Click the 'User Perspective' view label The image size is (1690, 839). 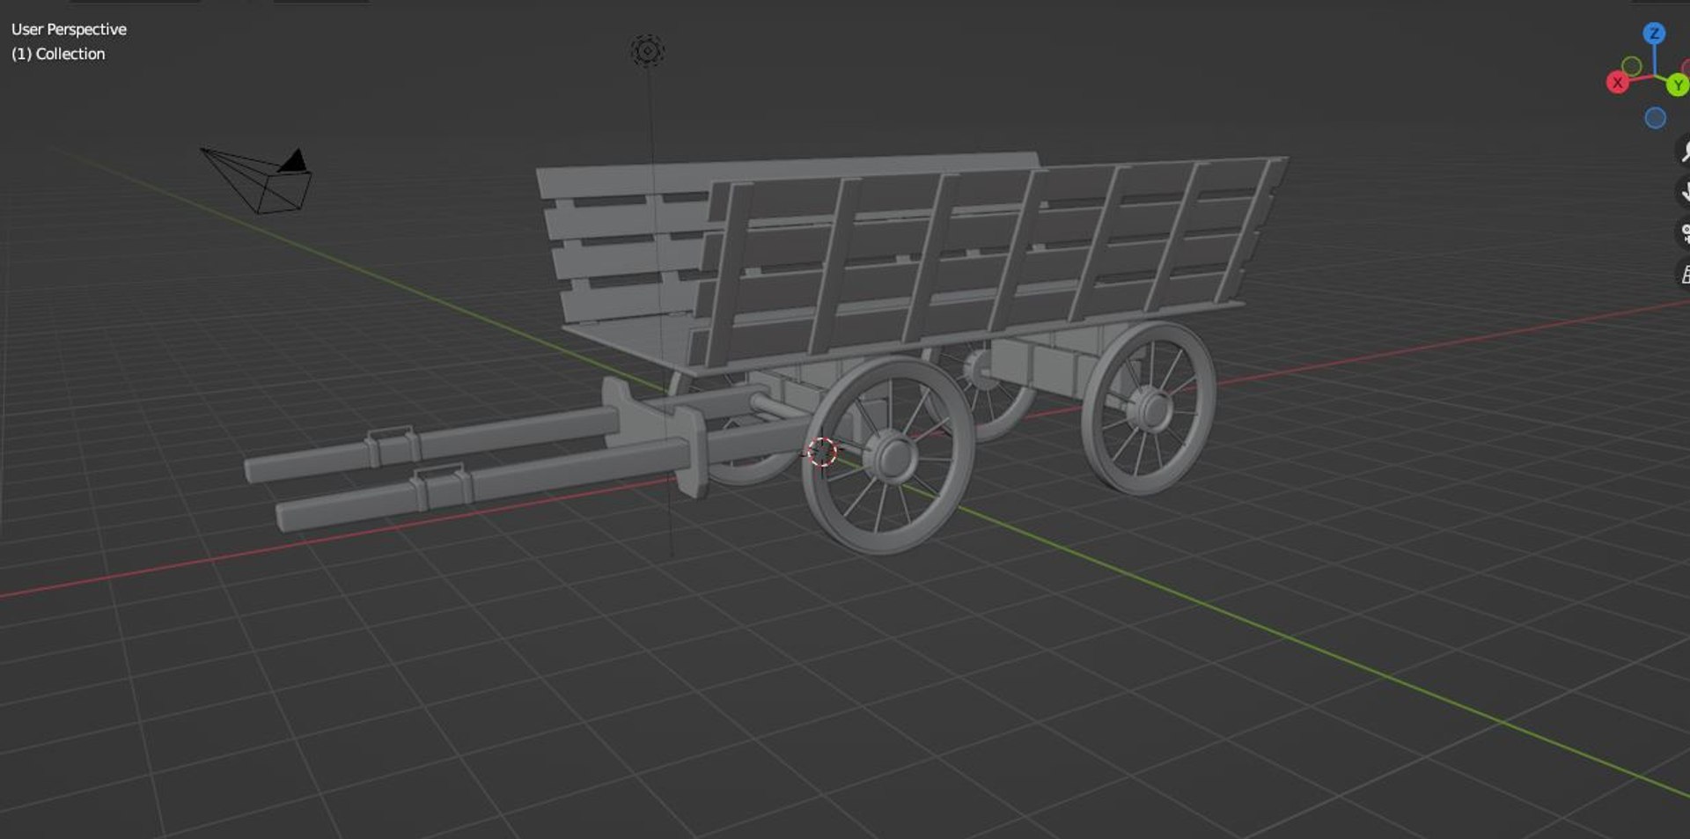click(69, 29)
